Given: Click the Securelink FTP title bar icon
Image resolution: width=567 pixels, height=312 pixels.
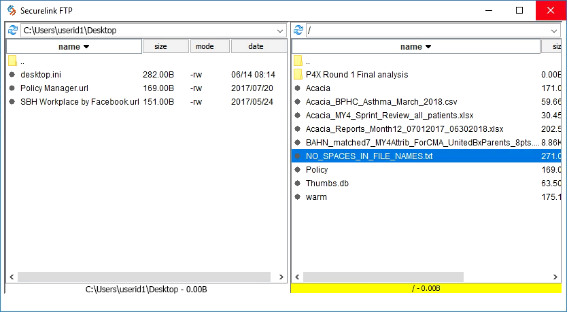Looking at the screenshot, I should coord(11,10).
